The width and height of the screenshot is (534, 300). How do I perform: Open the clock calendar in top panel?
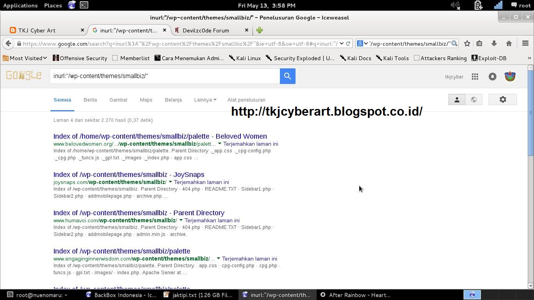click(267, 5)
